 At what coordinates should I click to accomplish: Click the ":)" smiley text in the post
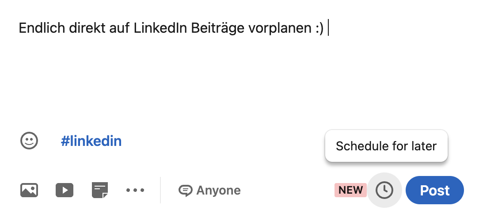(319, 29)
